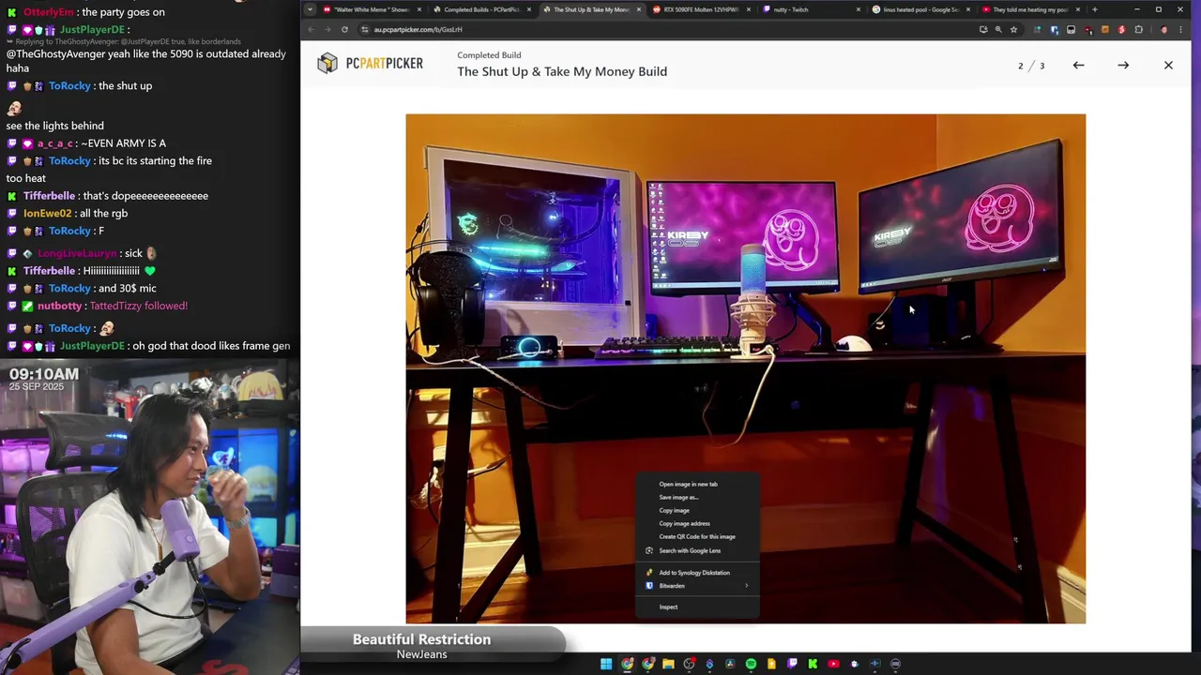Image resolution: width=1201 pixels, height=675 pixels.
Task: Click the PCPartPicker logo
Action: click(x=370, y=64)
